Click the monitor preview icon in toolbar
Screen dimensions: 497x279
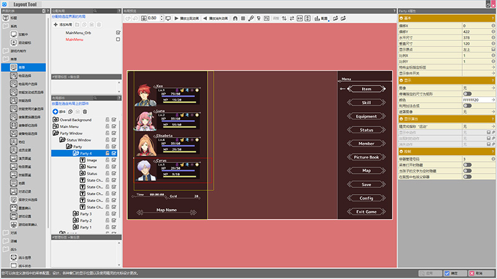click(168, 19)
